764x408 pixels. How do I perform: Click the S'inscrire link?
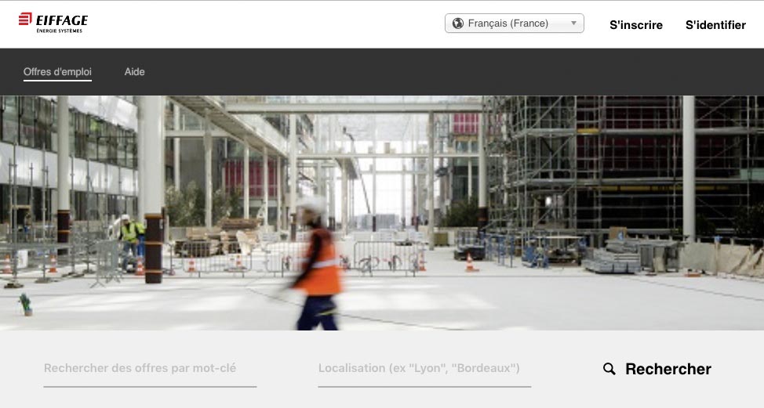pyautogui.click(x=635, y=25)
